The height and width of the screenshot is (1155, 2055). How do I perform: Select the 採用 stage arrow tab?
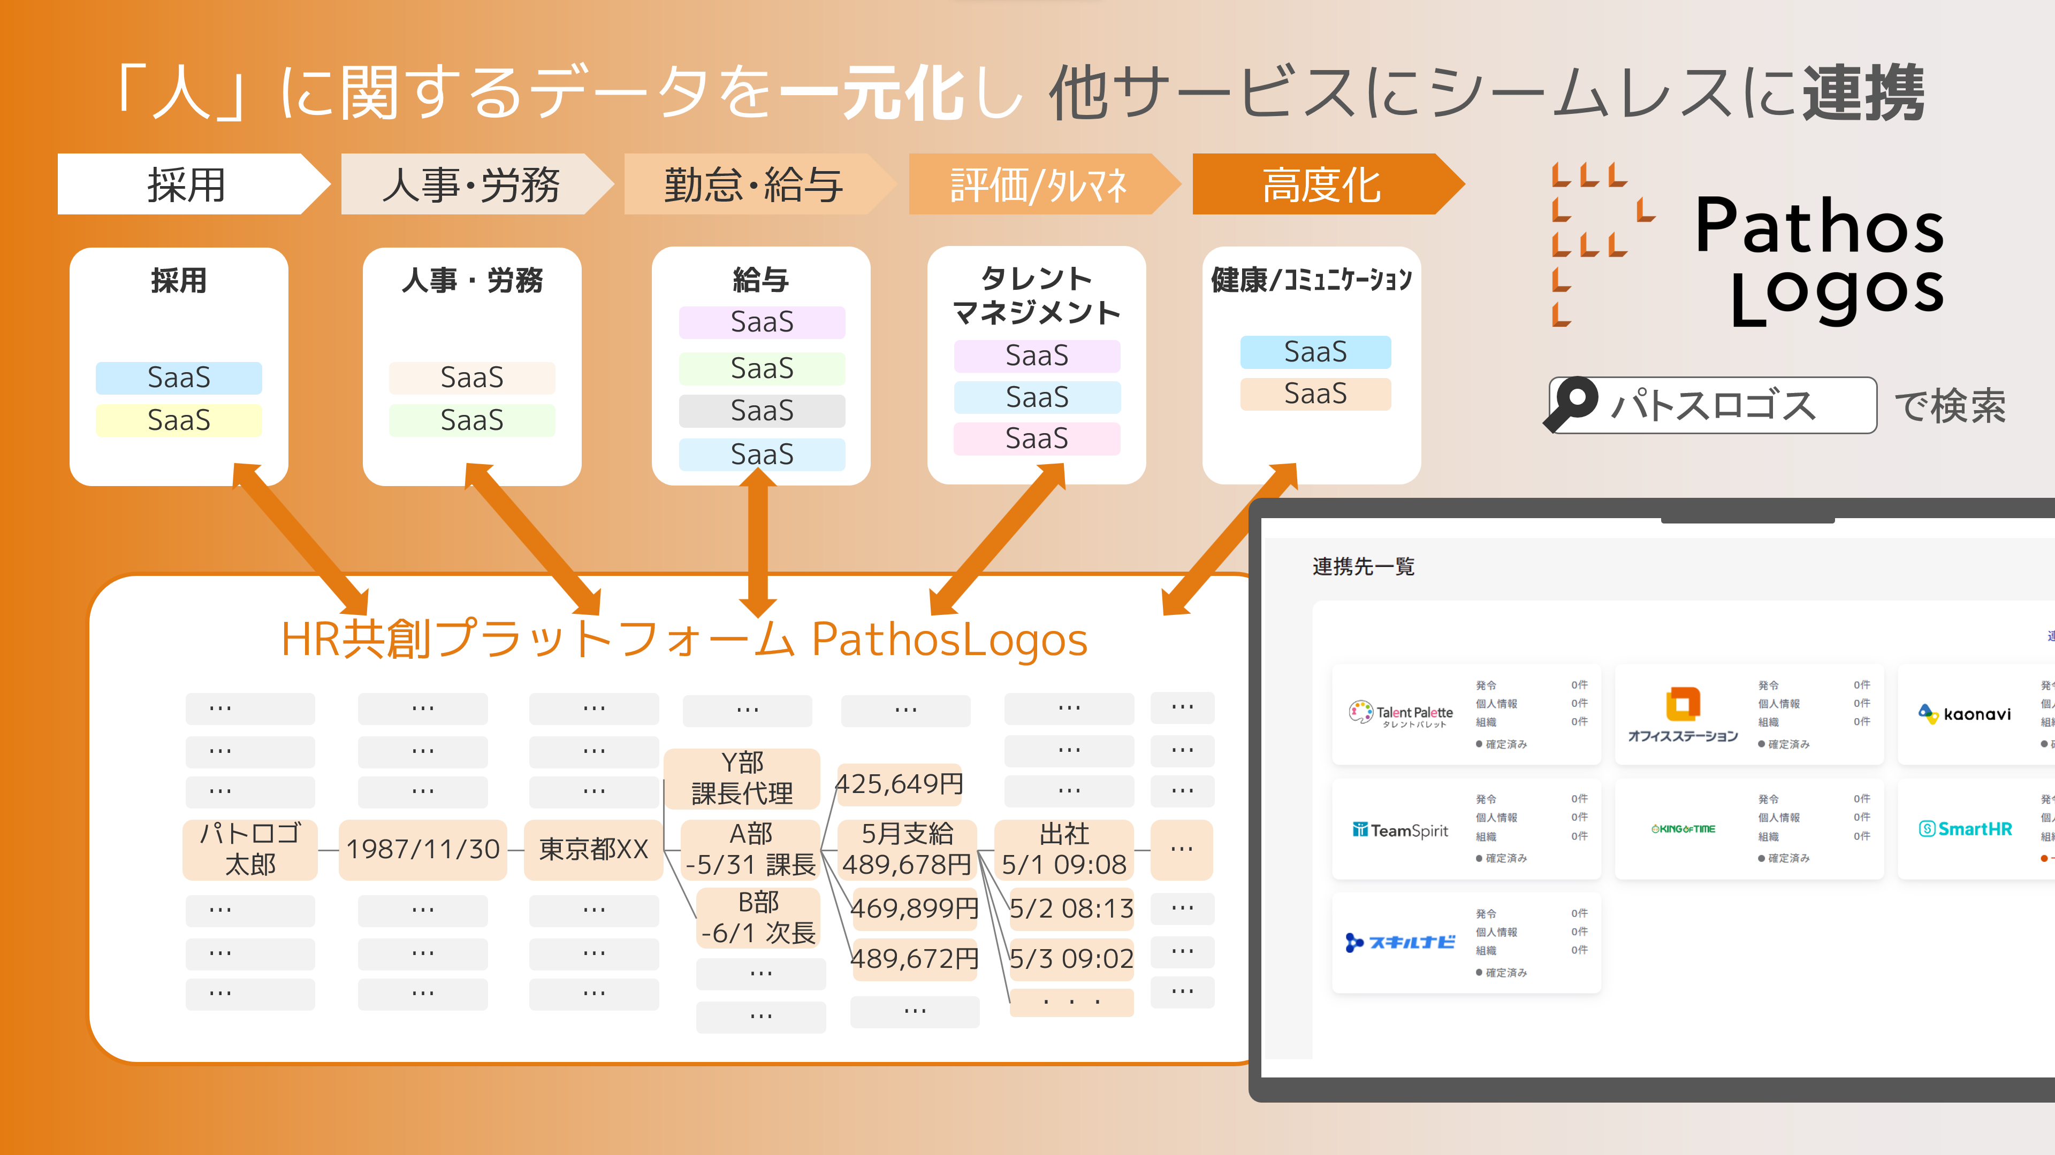pyautogui.click(x=187, y=185)
